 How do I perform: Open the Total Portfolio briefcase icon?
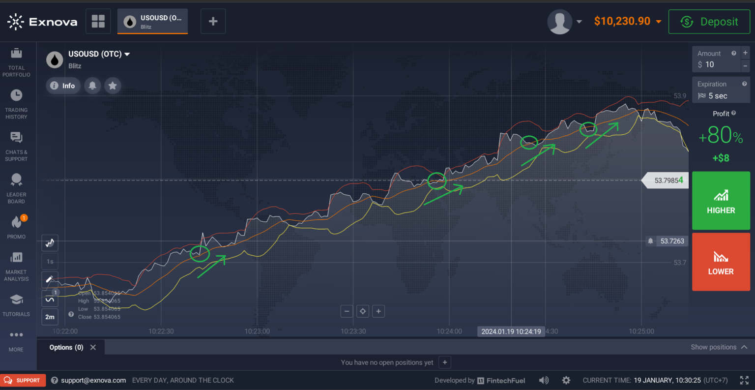tap(16, 54)
